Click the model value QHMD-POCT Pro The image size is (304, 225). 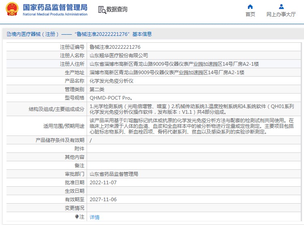pos(111,98)
